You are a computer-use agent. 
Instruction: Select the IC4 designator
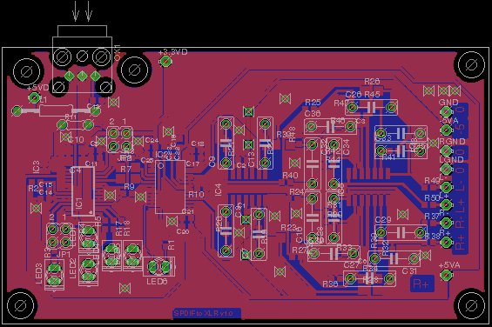pos(218,190)
